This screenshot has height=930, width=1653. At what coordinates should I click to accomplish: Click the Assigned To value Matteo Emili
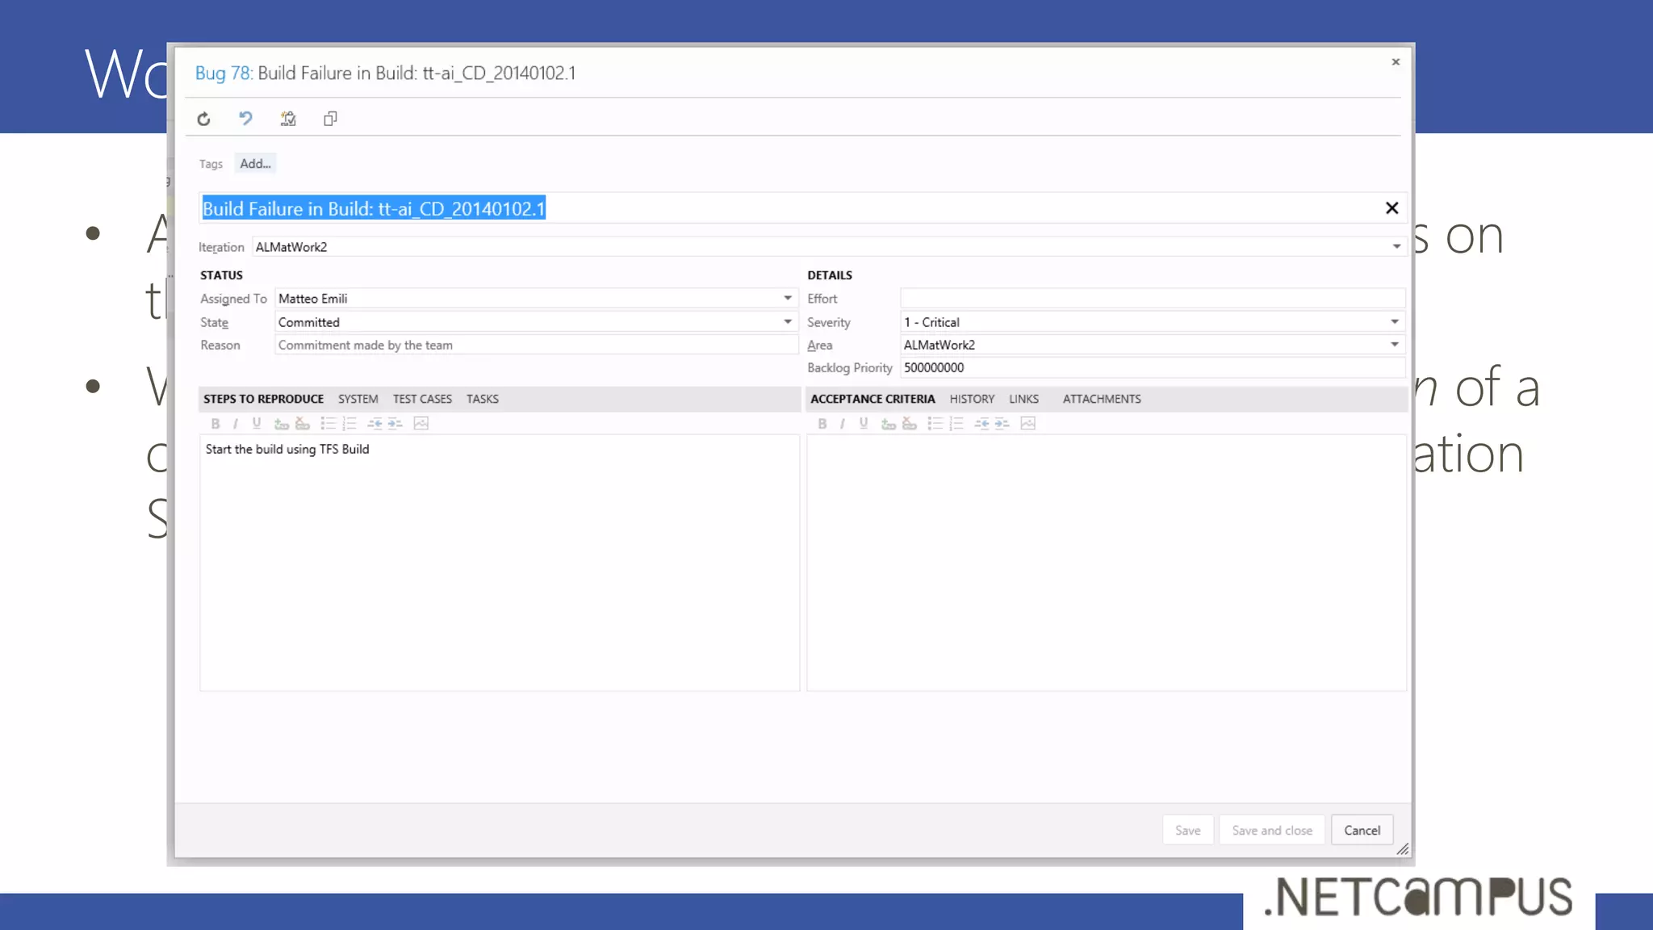(313, 299)
